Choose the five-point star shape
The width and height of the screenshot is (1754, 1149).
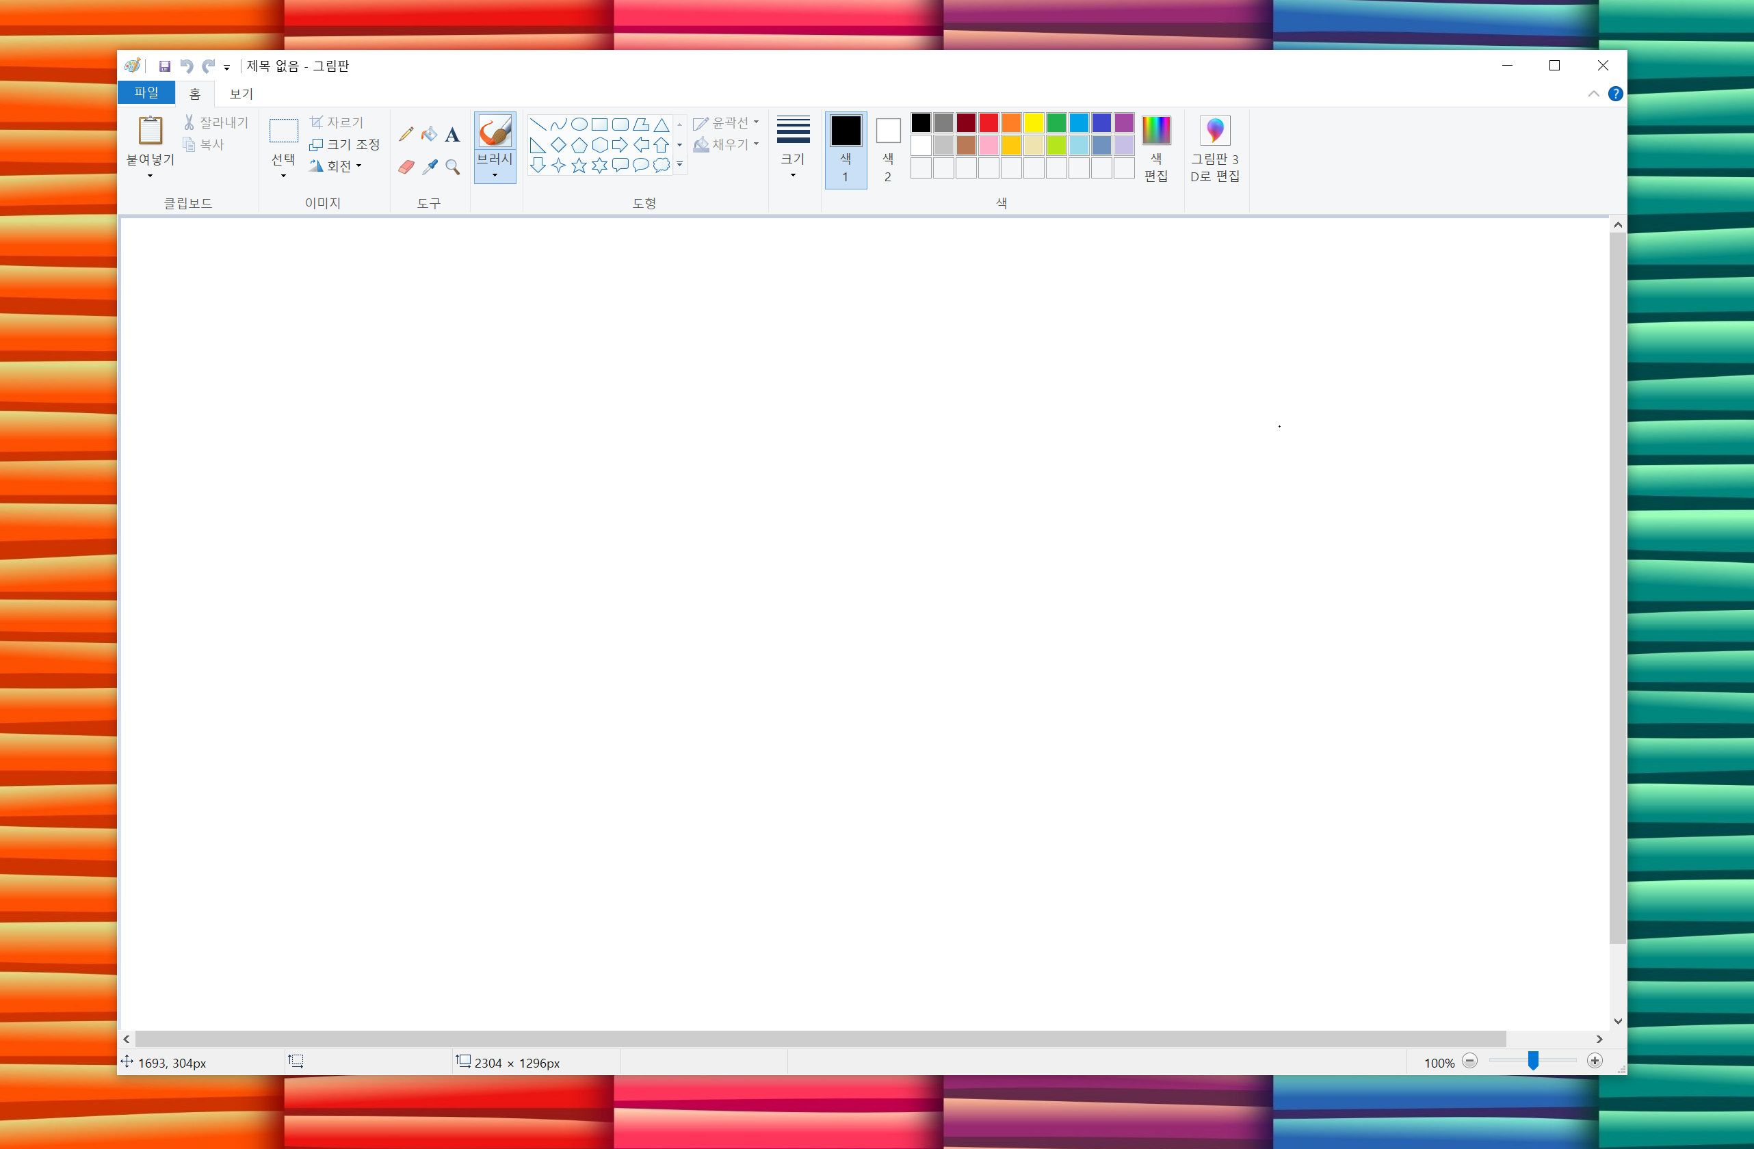click(x=579, y=166)
